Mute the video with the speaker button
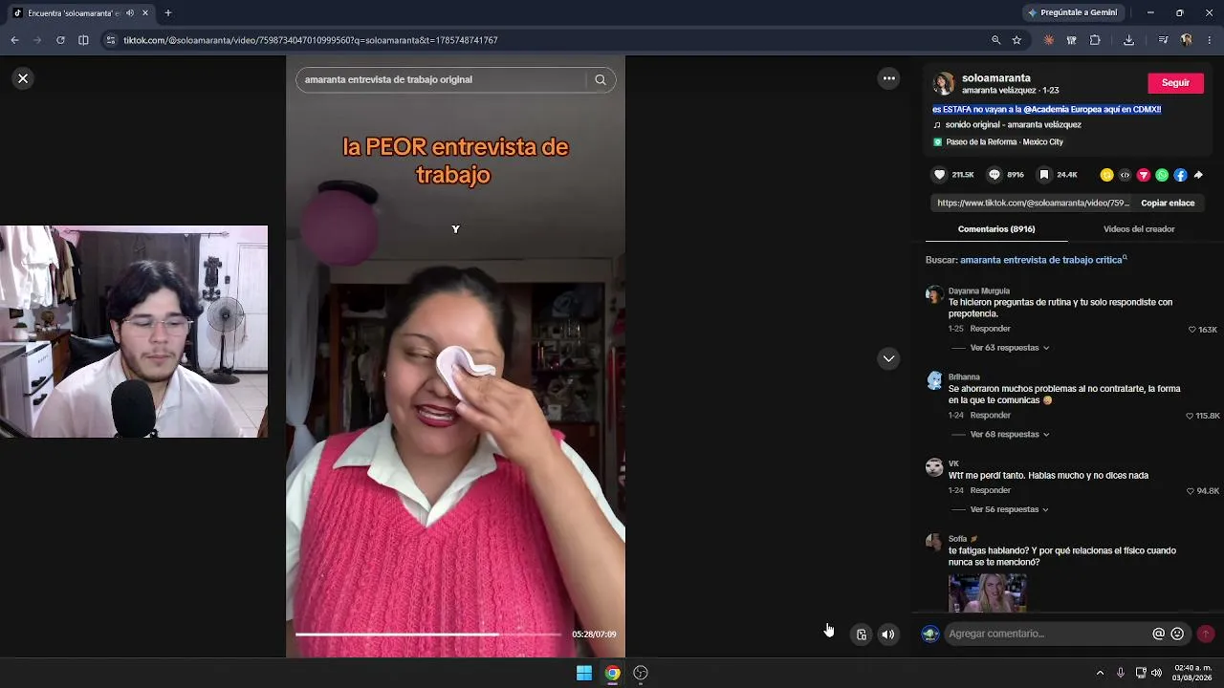Screen dimensions: 1224x688 click(888, 634)
